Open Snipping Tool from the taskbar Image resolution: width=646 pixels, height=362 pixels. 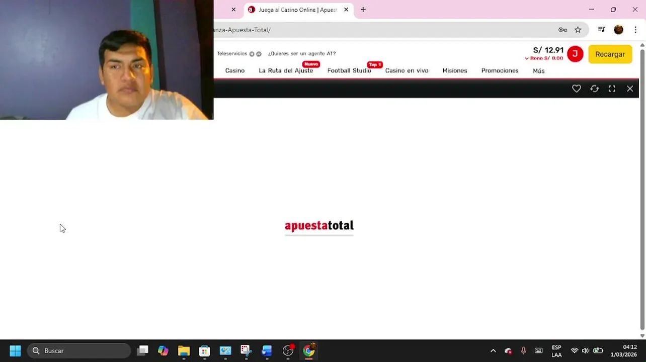[246, 350]
